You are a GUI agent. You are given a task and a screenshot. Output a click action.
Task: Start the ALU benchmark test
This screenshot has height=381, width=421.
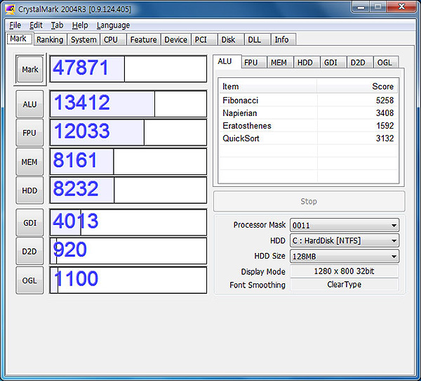pyautogui.click(x=29, y=104)
